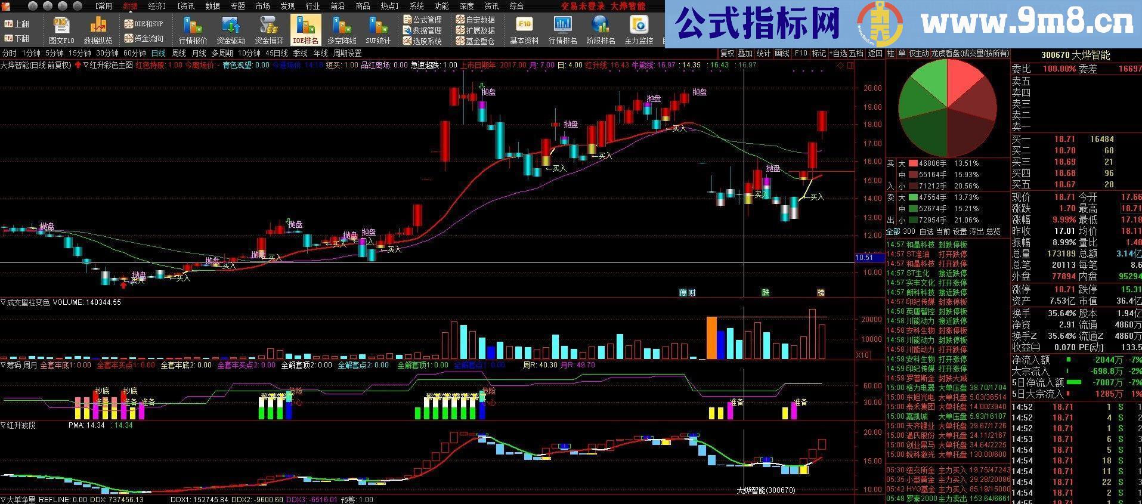Open the 龙虎看盘(成交量/按所有) dropdown
1142x504 pixels.
[970, 53]
